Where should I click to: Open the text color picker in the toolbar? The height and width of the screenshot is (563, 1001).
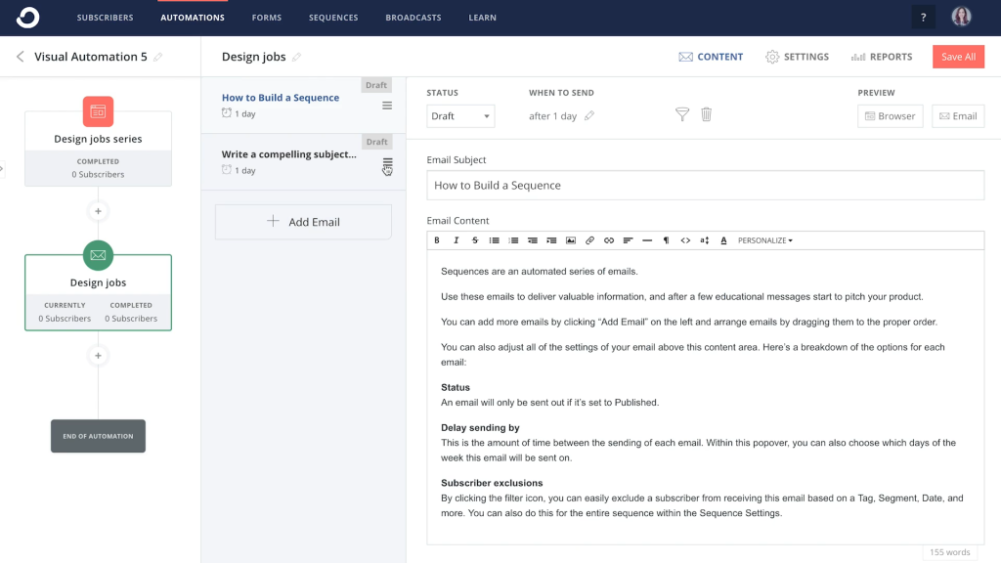point(723,240)
